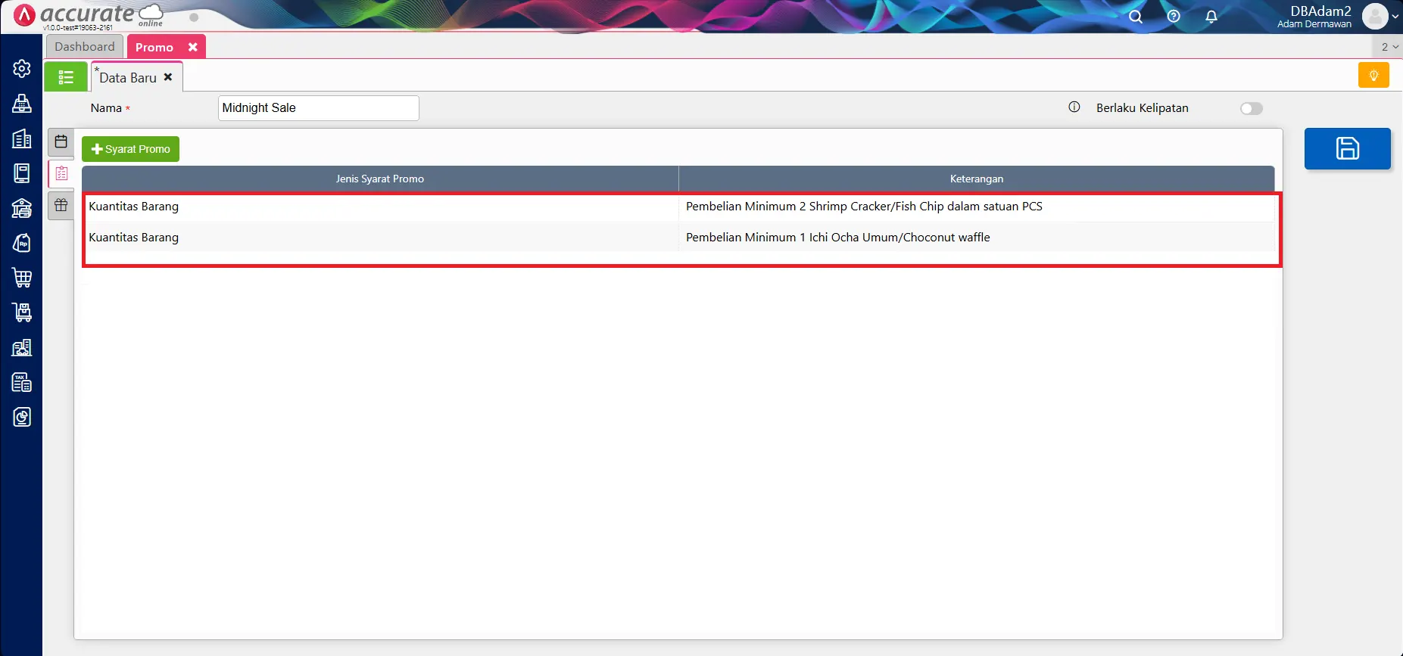Image resolution: width=1403 pixels, height=656 pixels.
Task: Click the green Syarat Promo add button
Action: point(130,149)
